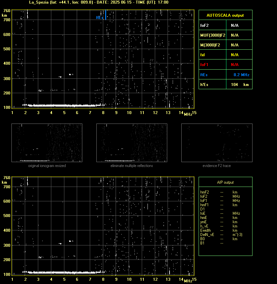Screen dimensions: 277x284
Task: Click the N/A value beside M(3000)F2
Action: point(235,45)
